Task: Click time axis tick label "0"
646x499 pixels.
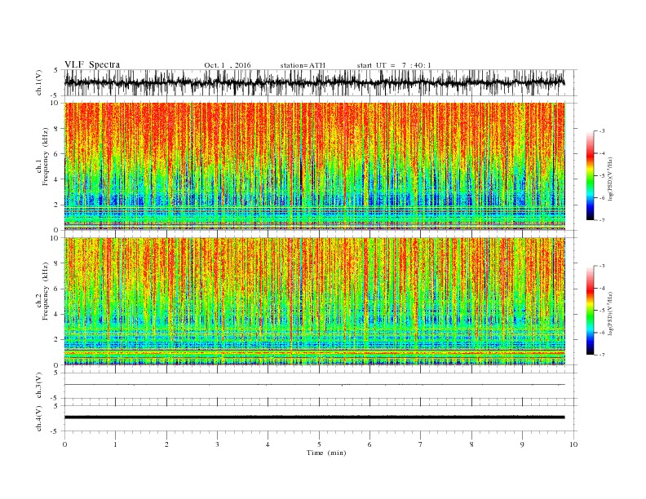Action: [x=64, y=444]
